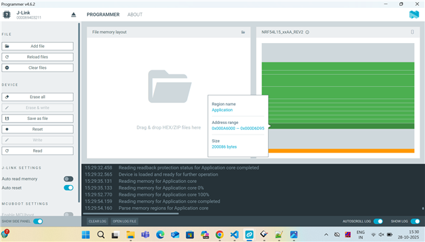
Task: Click Save as file button
Action: click(x=37, y=119)
